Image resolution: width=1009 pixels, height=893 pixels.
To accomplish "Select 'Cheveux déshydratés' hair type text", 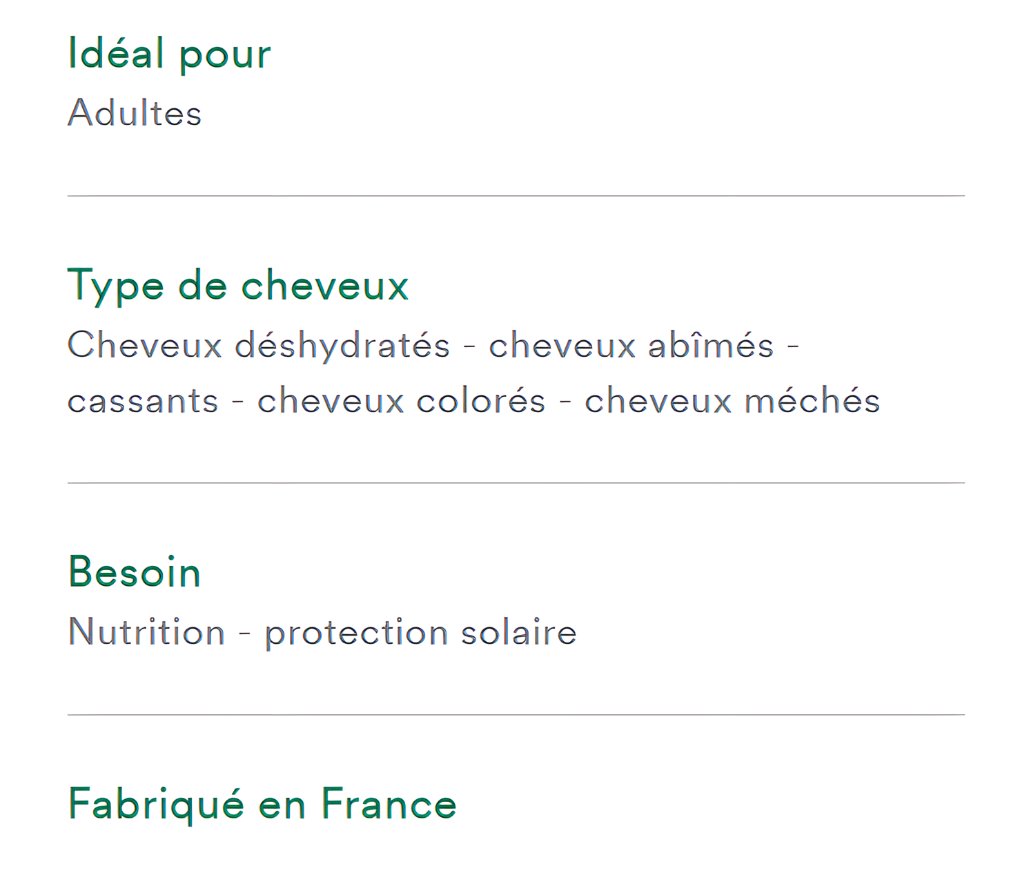I will point(258,345).
